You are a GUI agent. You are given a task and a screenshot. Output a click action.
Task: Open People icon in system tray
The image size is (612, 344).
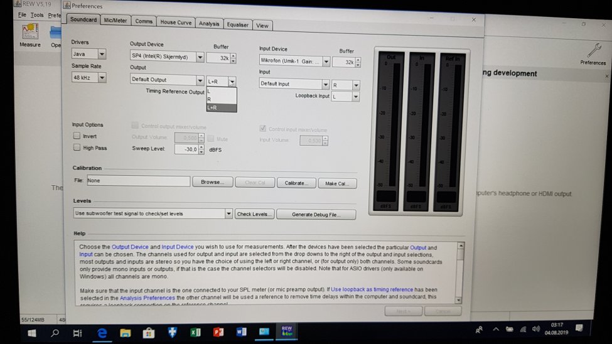(479, 330)
